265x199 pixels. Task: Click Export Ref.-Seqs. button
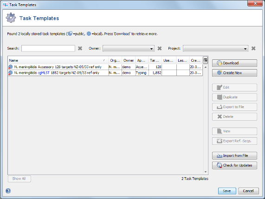pyautogui.click(x=234, y=141)
